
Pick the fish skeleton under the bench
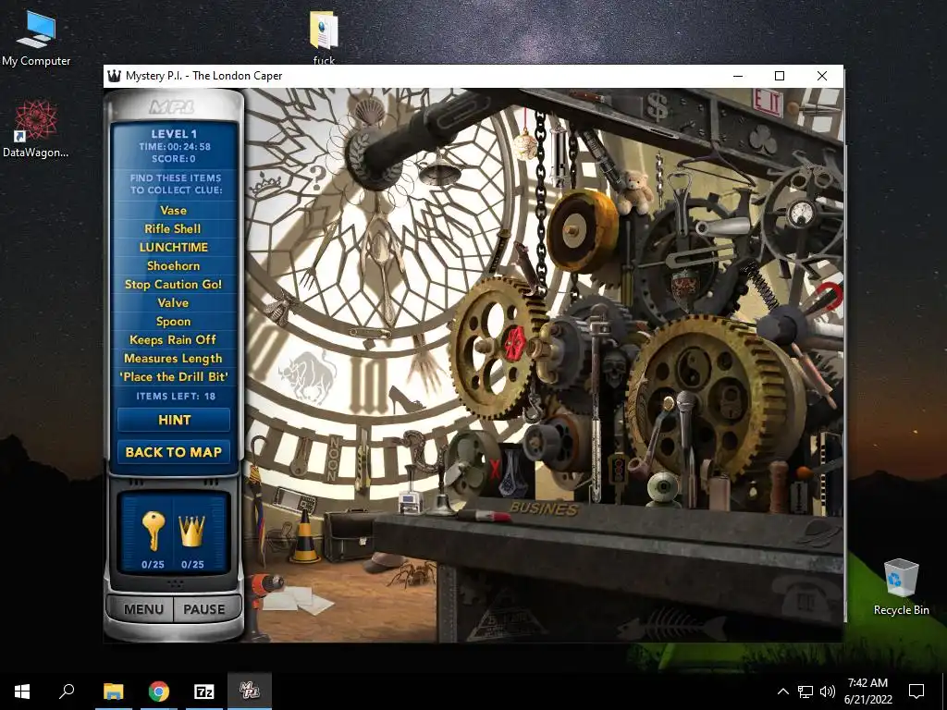(x=670, y=625)
